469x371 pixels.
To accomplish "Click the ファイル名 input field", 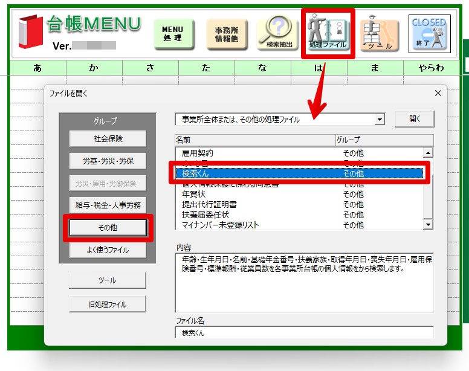I will pyautogui.click(x=304, y=332).
